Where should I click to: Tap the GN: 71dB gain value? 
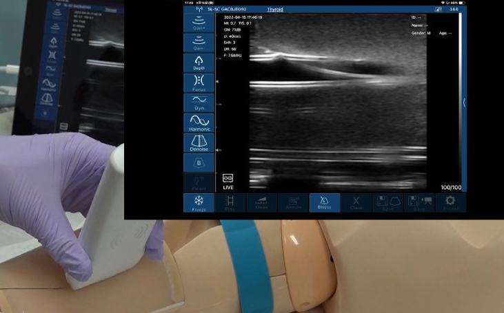click(232, 30)
